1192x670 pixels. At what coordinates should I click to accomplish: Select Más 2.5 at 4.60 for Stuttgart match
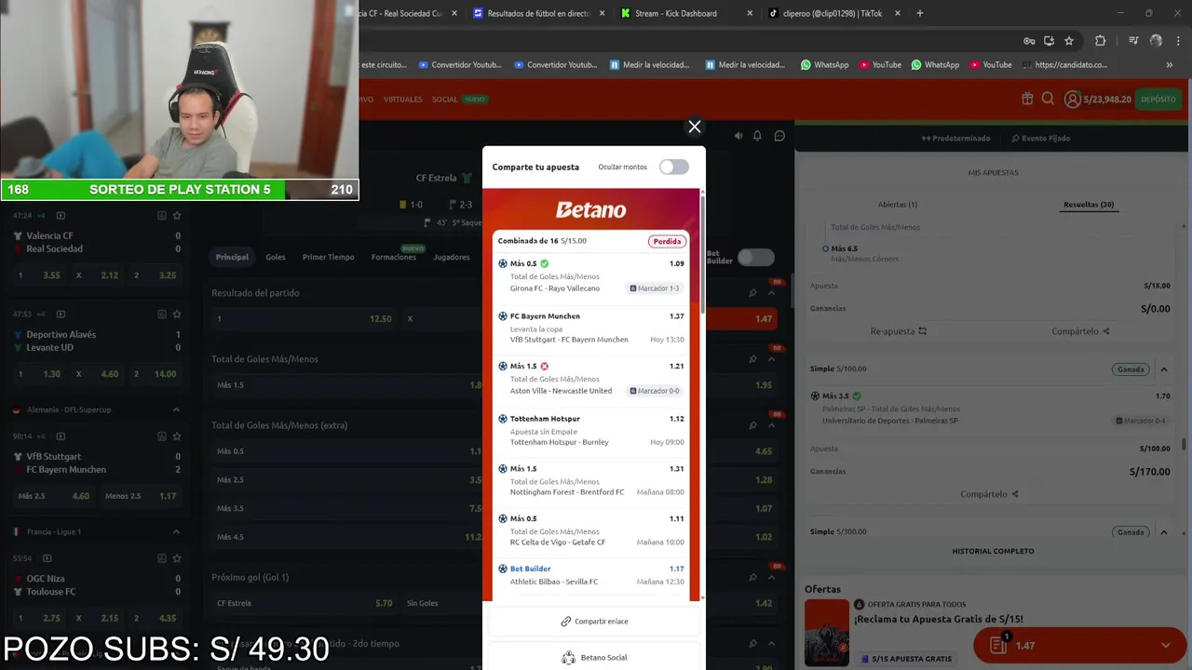tap(54, 496)
